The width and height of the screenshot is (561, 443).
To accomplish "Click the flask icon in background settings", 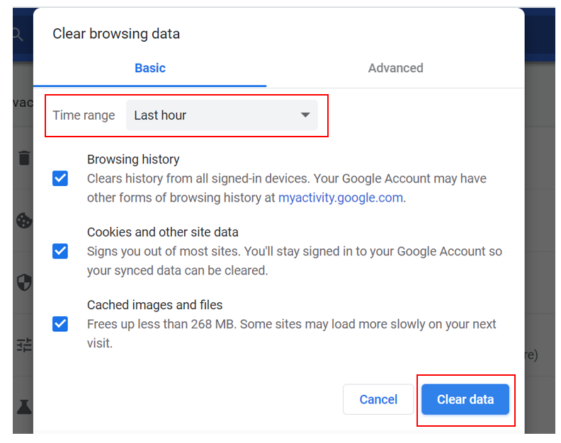I will coord(24,407).
